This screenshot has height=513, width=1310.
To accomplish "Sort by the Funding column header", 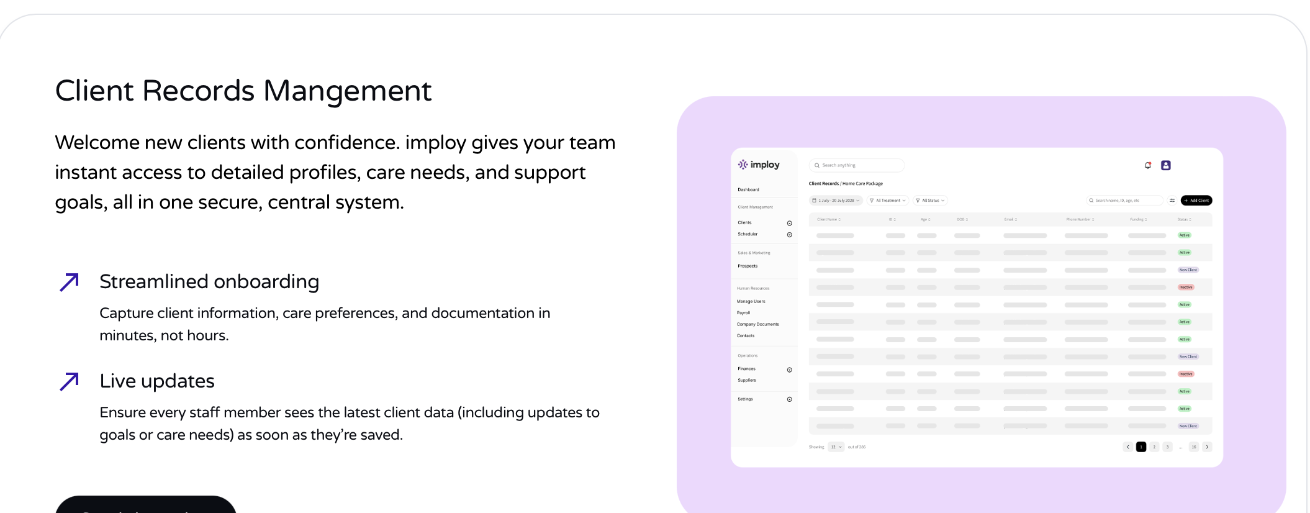I will coord(1139,219).
